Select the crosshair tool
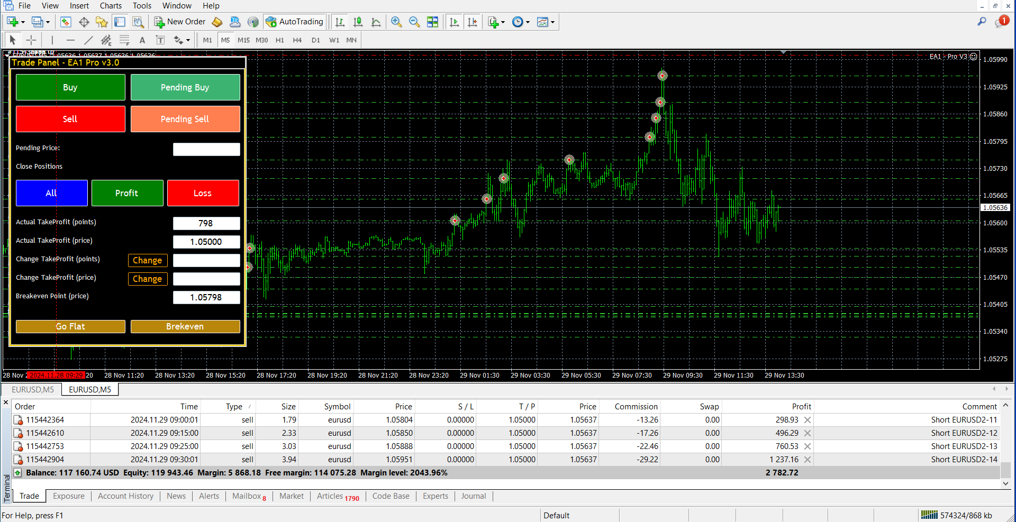Viewport: 1016px width, 522px height. click(31, 40)
